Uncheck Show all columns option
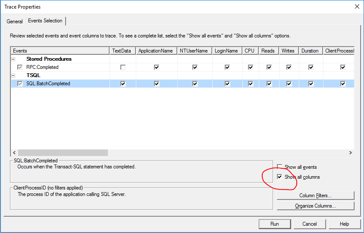Screen dimensions: 364x233 tap(280, 177)
